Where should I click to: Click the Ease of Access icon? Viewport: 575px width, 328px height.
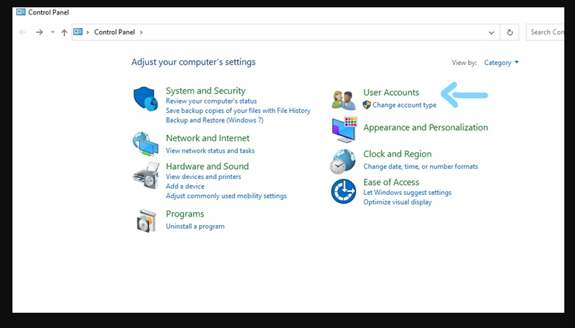pyautogui.click(x=344, y=191)
